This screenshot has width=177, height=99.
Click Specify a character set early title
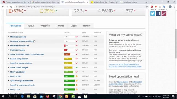[22, 85]
